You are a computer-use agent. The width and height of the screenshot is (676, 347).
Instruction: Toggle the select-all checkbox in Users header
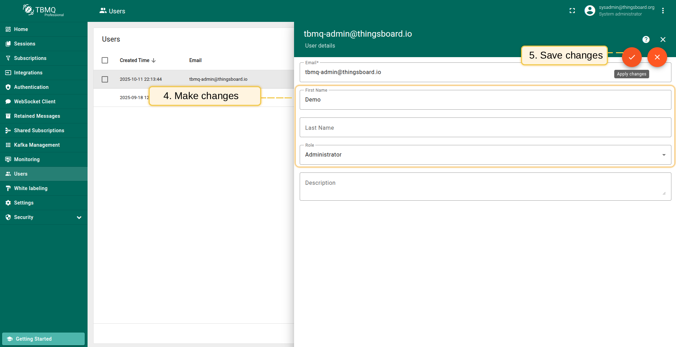click(105, 60)
